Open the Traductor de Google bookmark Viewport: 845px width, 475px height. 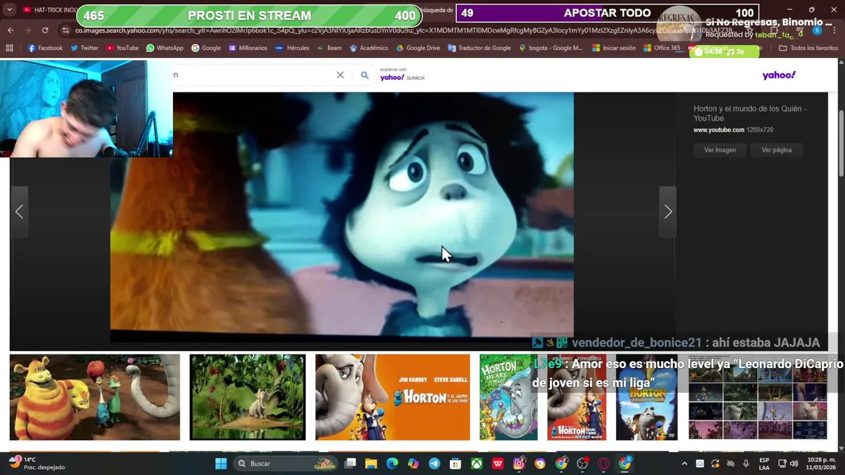click(479, 48)
